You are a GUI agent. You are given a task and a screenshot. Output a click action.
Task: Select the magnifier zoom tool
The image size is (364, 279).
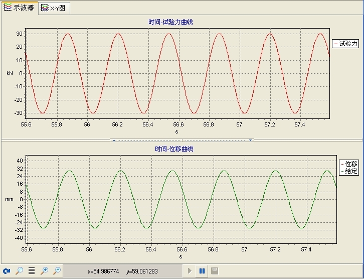[19, 271]
